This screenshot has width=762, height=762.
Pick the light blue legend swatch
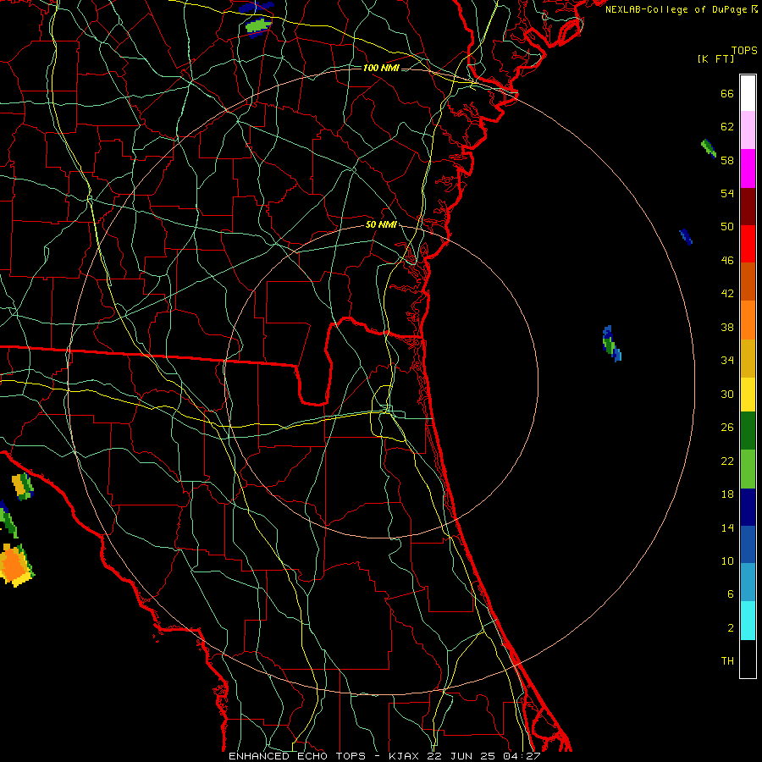click(x=748, y=583)
